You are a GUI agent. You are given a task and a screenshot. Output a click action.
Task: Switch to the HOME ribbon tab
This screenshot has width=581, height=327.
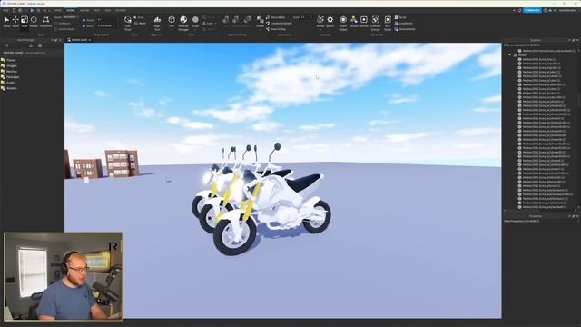(57, 10)
